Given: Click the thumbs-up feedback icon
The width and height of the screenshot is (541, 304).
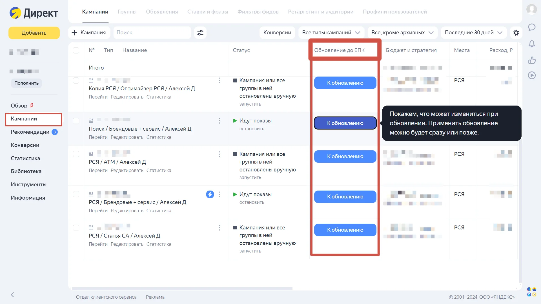Looking at the screenshot, I should tap(532, 60).
